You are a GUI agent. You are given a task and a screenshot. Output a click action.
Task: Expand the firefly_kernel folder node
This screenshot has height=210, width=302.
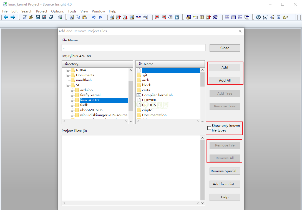click(x=72, y=95)
